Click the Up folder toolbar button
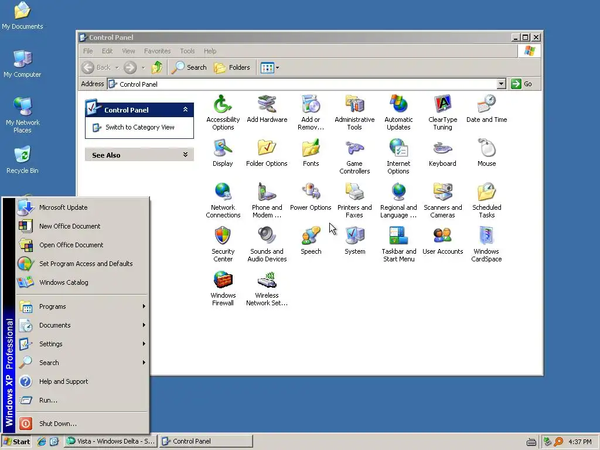Image resolution: width=600 pixels, height=450 pixels. (x=157, y=68)
